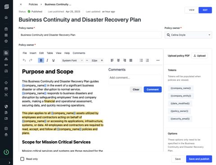This screenshot has height=165, width=216.
Task: Click Save and publish
Action: (199, 159)
